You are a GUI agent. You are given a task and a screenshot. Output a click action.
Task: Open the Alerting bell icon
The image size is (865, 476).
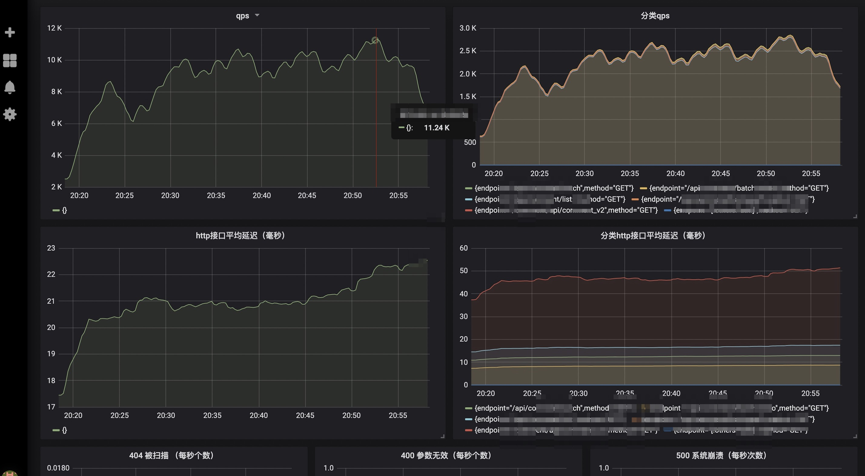(10, 87)
